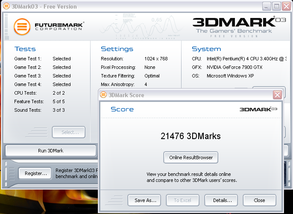This screenshot has height=214, width=293.
Task: Click the Futuremark orange logo icon
Action: pos(22,27)
